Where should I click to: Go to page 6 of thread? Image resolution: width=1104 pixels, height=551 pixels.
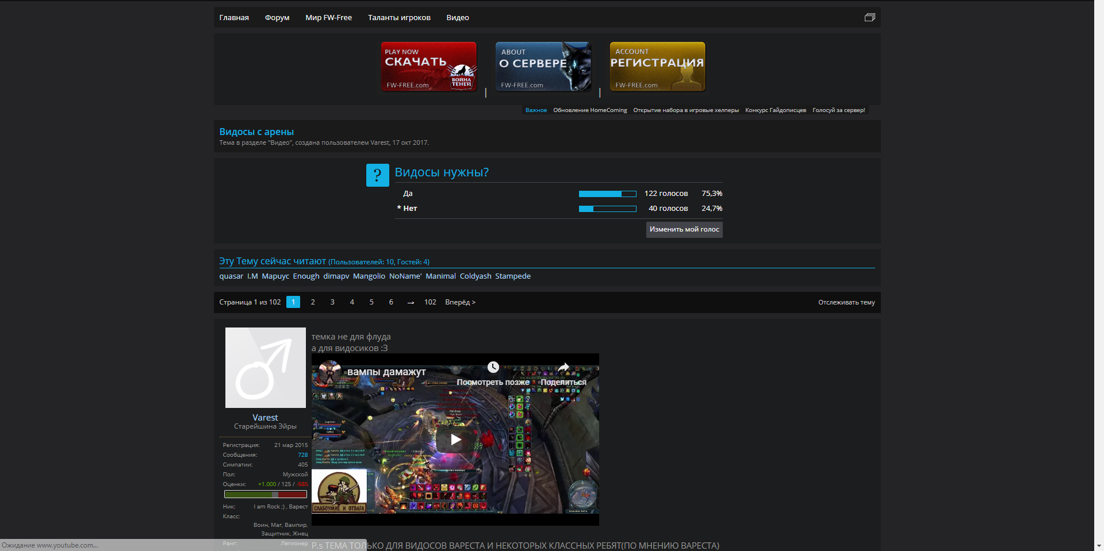click(x=391, y=302)
